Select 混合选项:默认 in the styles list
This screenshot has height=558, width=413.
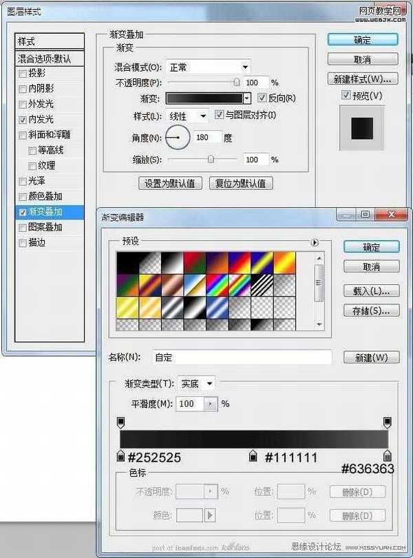(x=50, y=58)
